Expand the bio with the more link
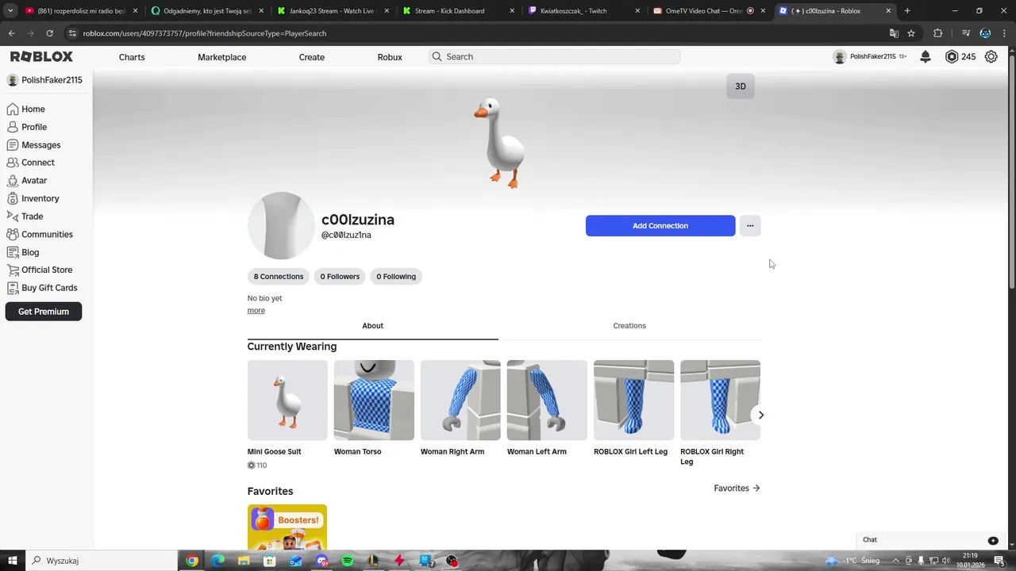The image size is (1016, 571). tap(256, 310)
